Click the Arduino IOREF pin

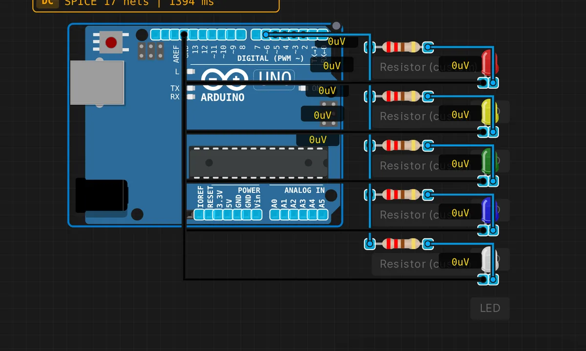click(200, 214)
